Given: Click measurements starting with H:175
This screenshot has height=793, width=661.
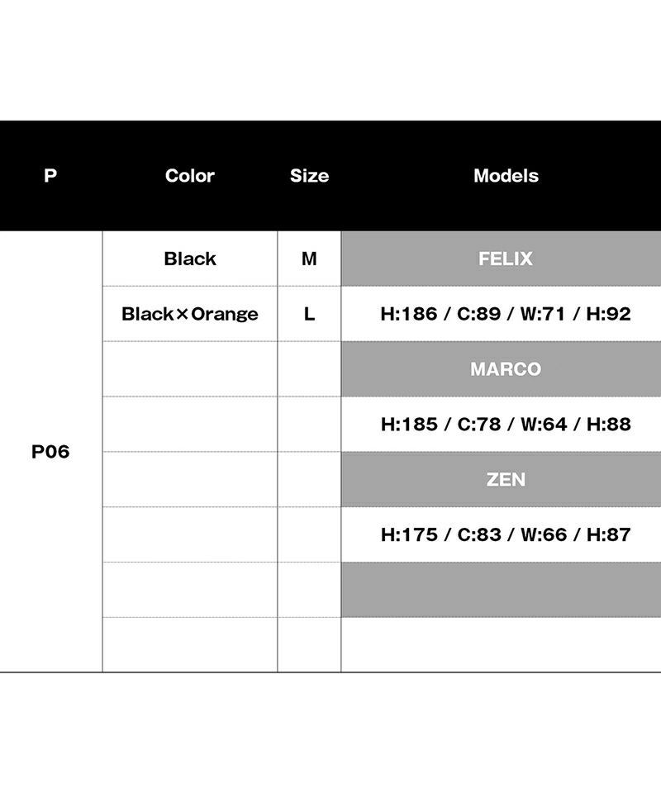Looking at the screenshot, I should point(506,534).
